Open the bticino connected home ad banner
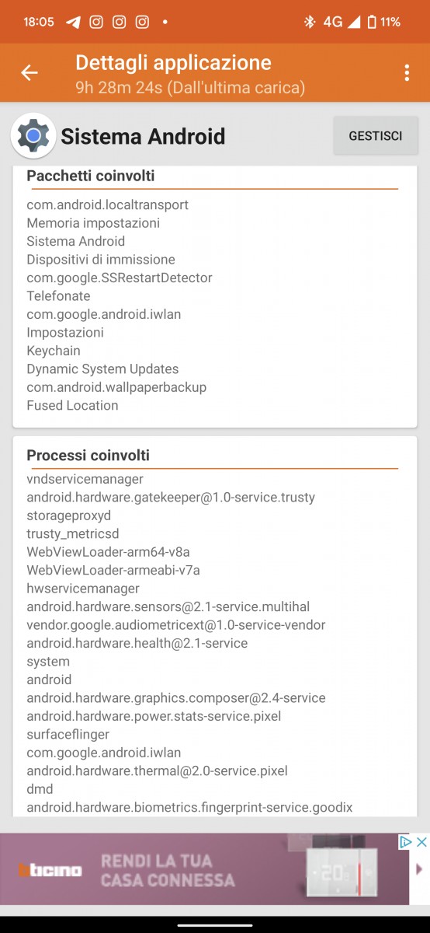This screenshot has height=933, width=430. pos(205,869)
